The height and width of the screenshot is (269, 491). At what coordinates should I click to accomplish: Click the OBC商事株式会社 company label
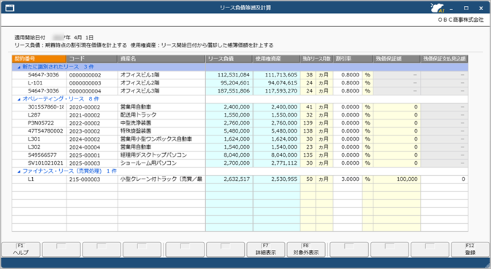pyautogui.click(x=460, y=20)
